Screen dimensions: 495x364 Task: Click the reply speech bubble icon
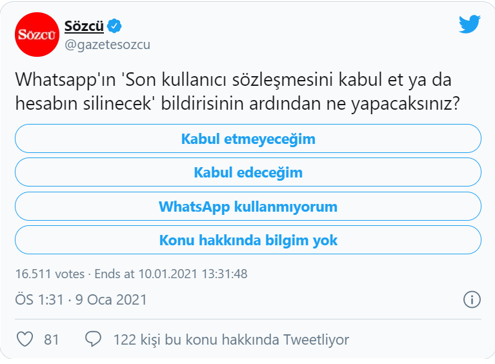click(93, 339)
